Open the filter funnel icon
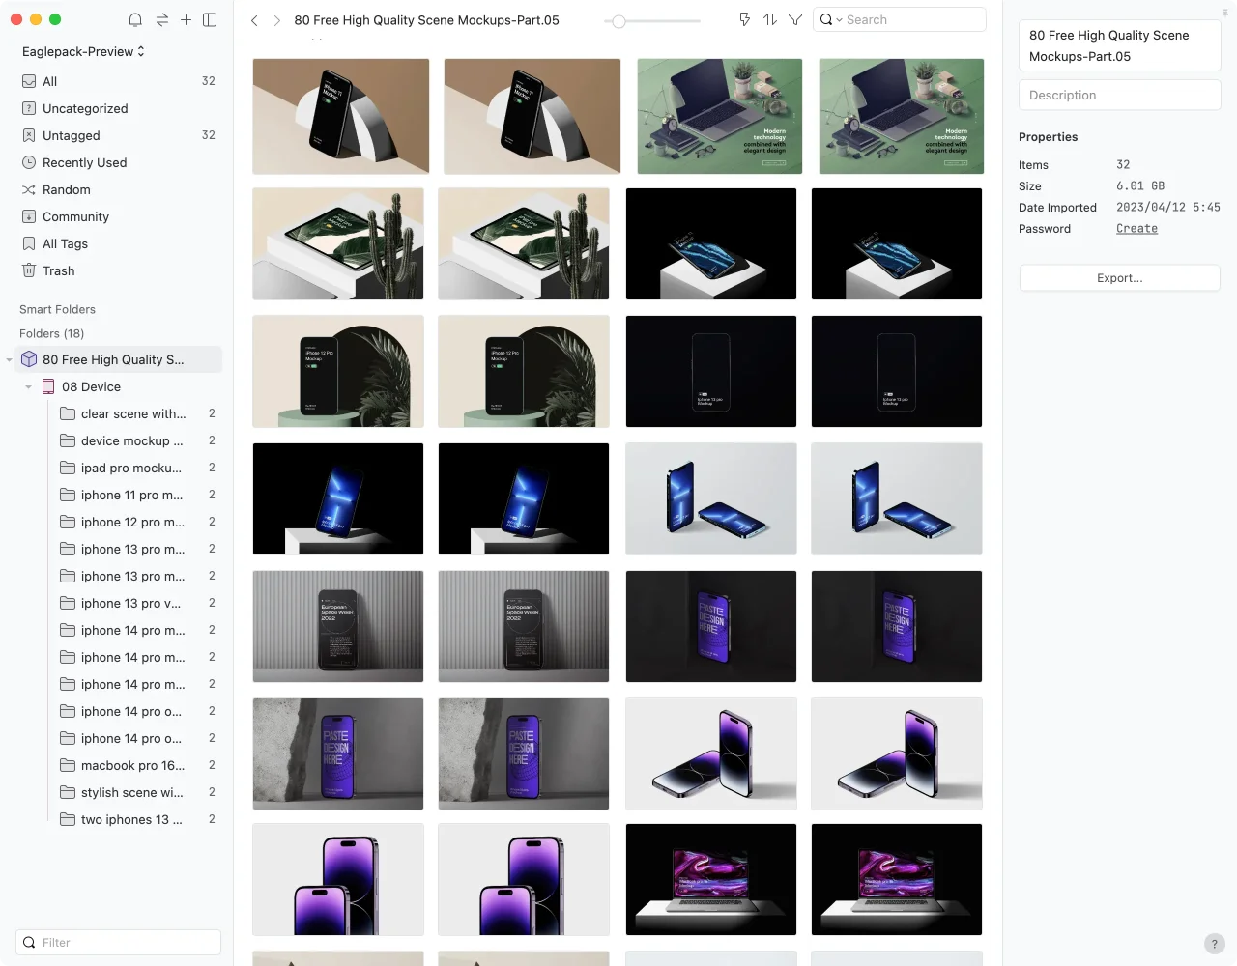 click(x=795, y=19)
